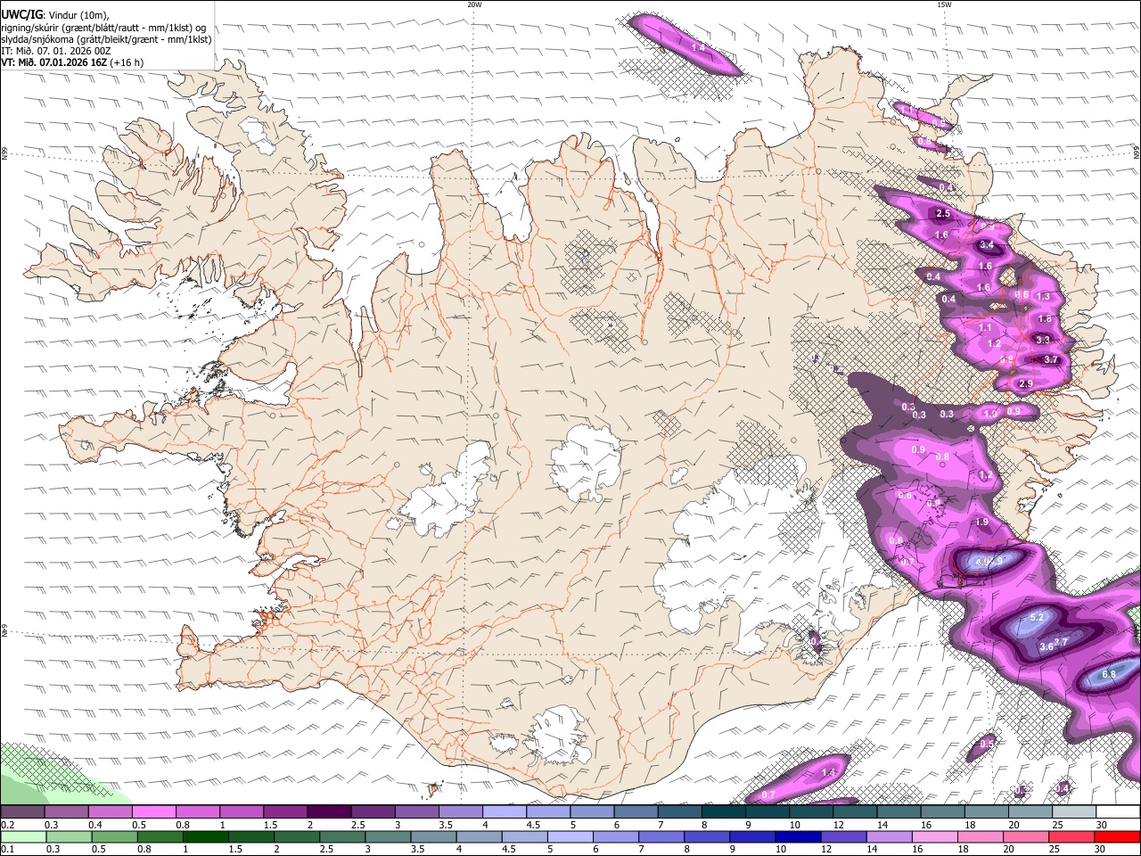Click the 0.7 value at the bottom edge

click(768, 794)
